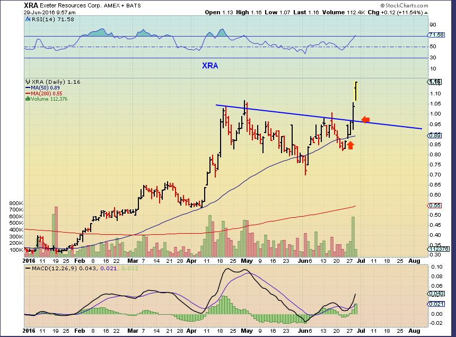This screenshot has width=456, height=337.
Task: Click the 1.10 price axis label
Action: pos(435,94)
